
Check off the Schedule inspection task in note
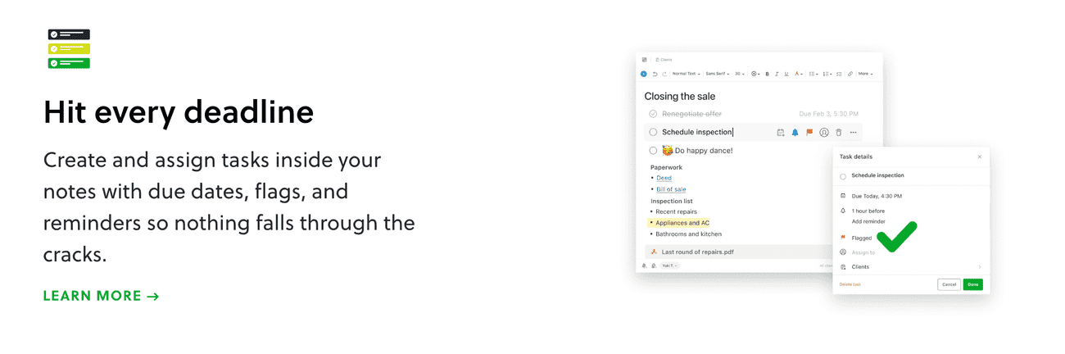pos(653,132)
